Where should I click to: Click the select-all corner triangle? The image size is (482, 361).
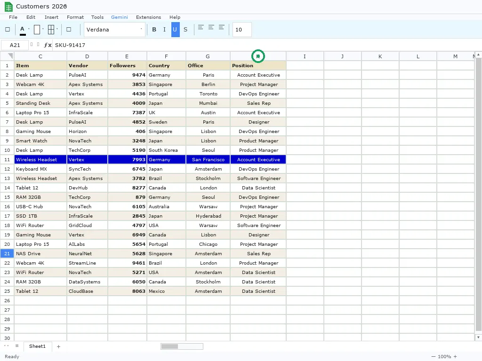click(10, 56)
